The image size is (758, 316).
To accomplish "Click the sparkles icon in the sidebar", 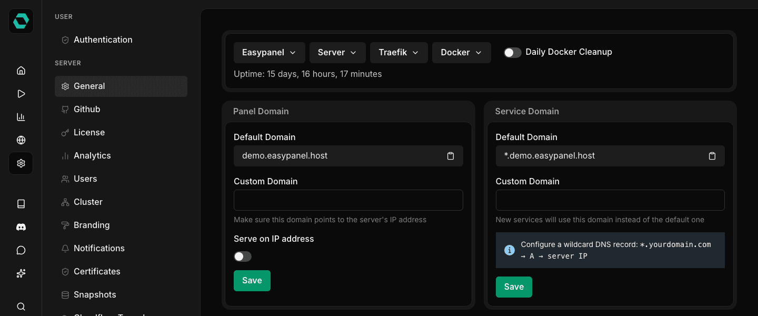I will [x=21, y=273].
